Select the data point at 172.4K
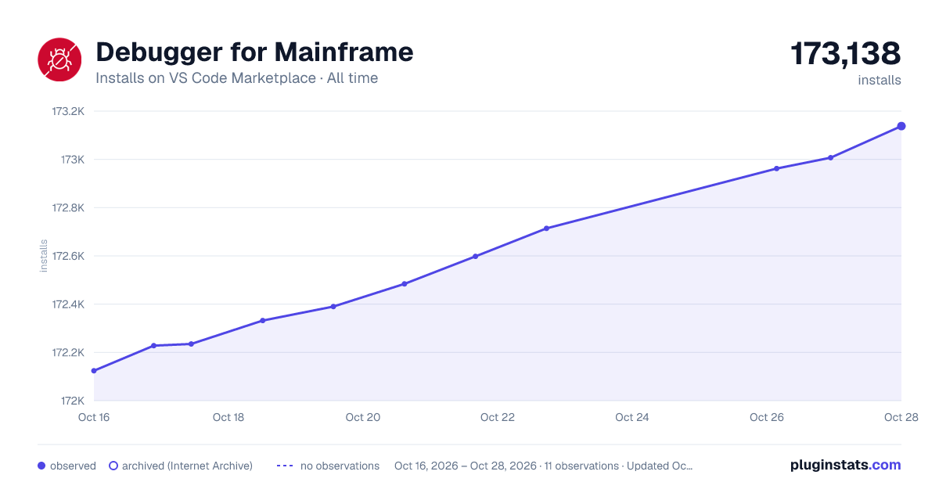The height and width of the screenshot is (493, 939). [x=333, y=307]
